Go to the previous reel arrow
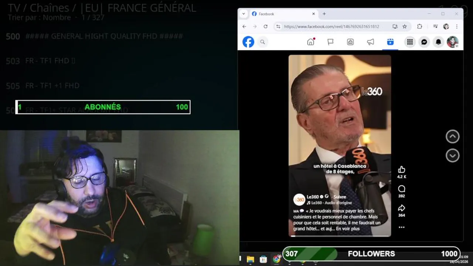This screenshot has height=266, width=473. pos(453,137)
